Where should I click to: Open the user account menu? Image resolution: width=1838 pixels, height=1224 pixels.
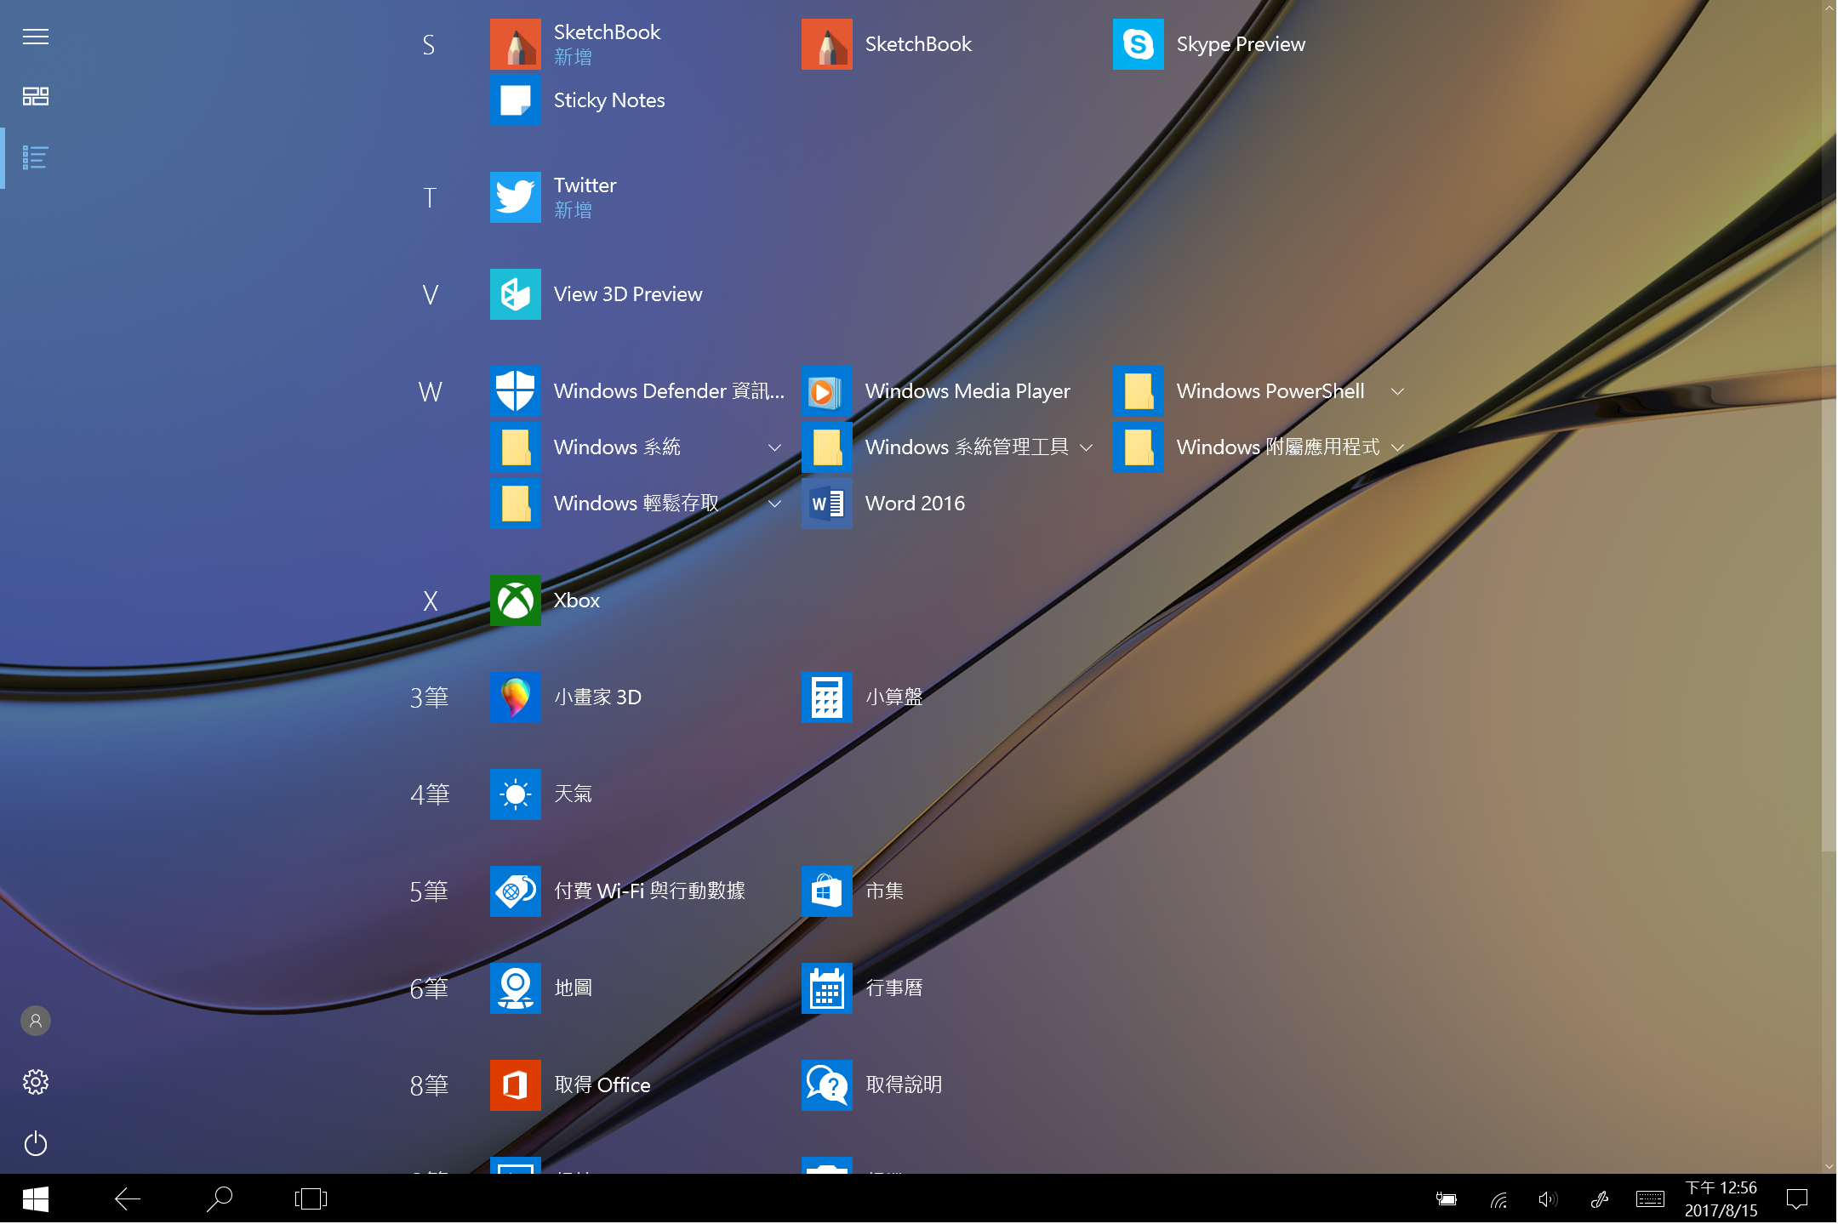pyautogui.click(x=36, y=1021)
